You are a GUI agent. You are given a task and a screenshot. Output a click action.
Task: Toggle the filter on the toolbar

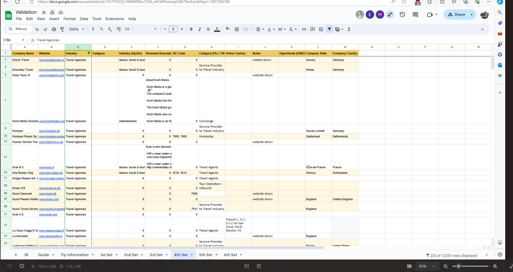pyautogui.click(x=329, y=29)
